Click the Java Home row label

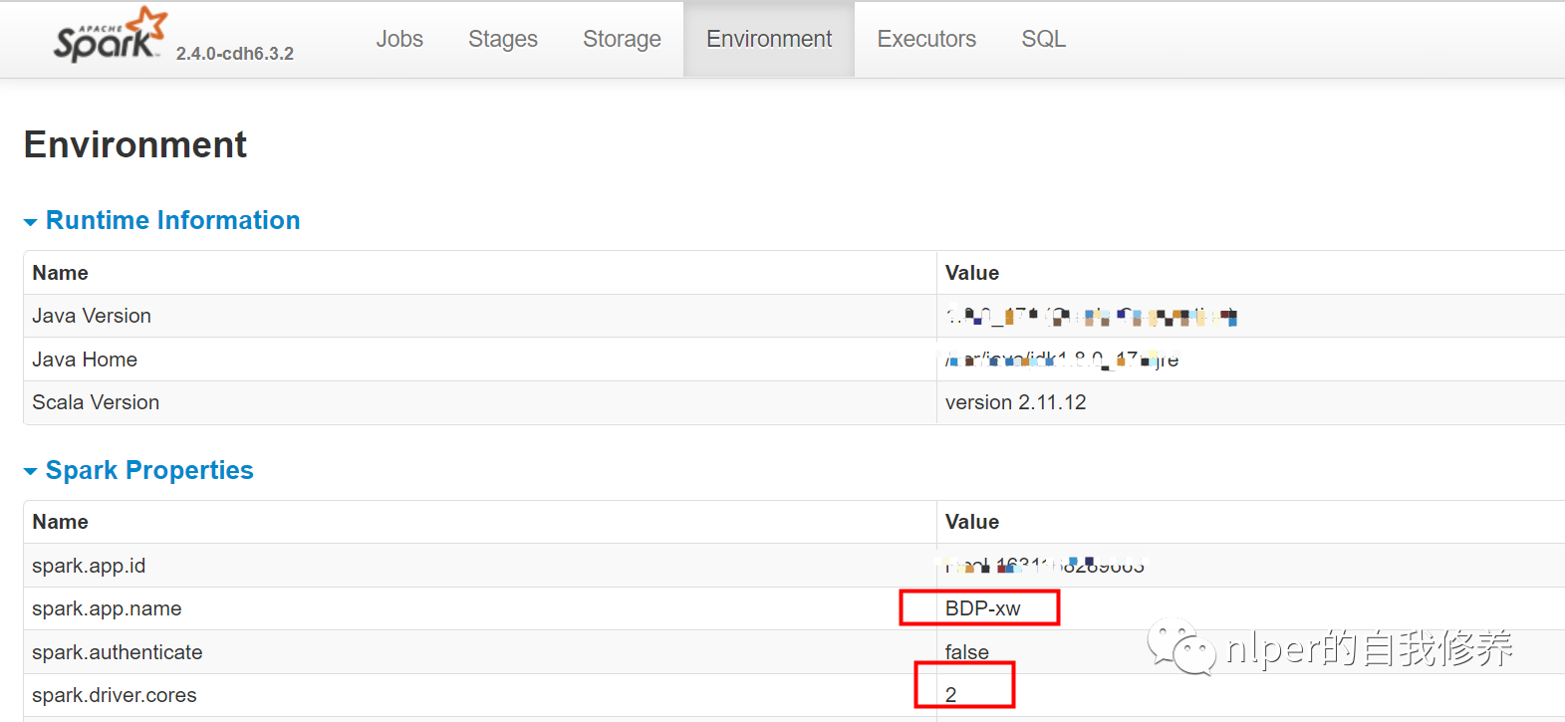click(x=85, y=360)
